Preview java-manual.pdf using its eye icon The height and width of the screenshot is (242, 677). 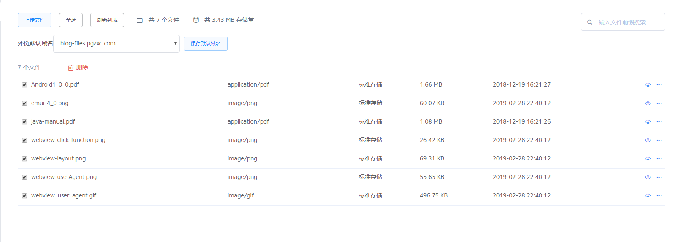pyautogui.click(x=647, y=122)
